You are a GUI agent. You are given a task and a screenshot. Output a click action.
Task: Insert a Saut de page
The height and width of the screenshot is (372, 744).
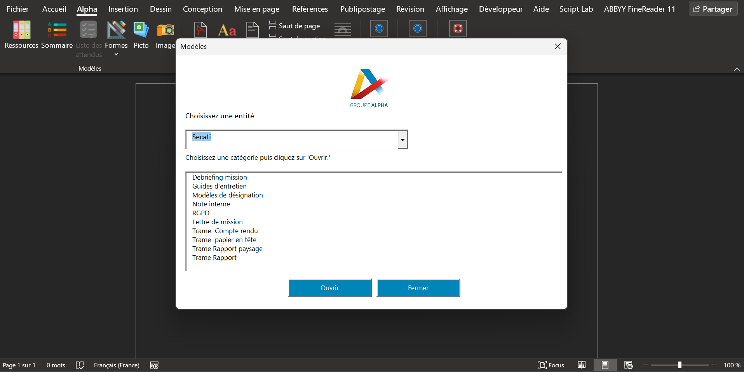pos(294,26)
